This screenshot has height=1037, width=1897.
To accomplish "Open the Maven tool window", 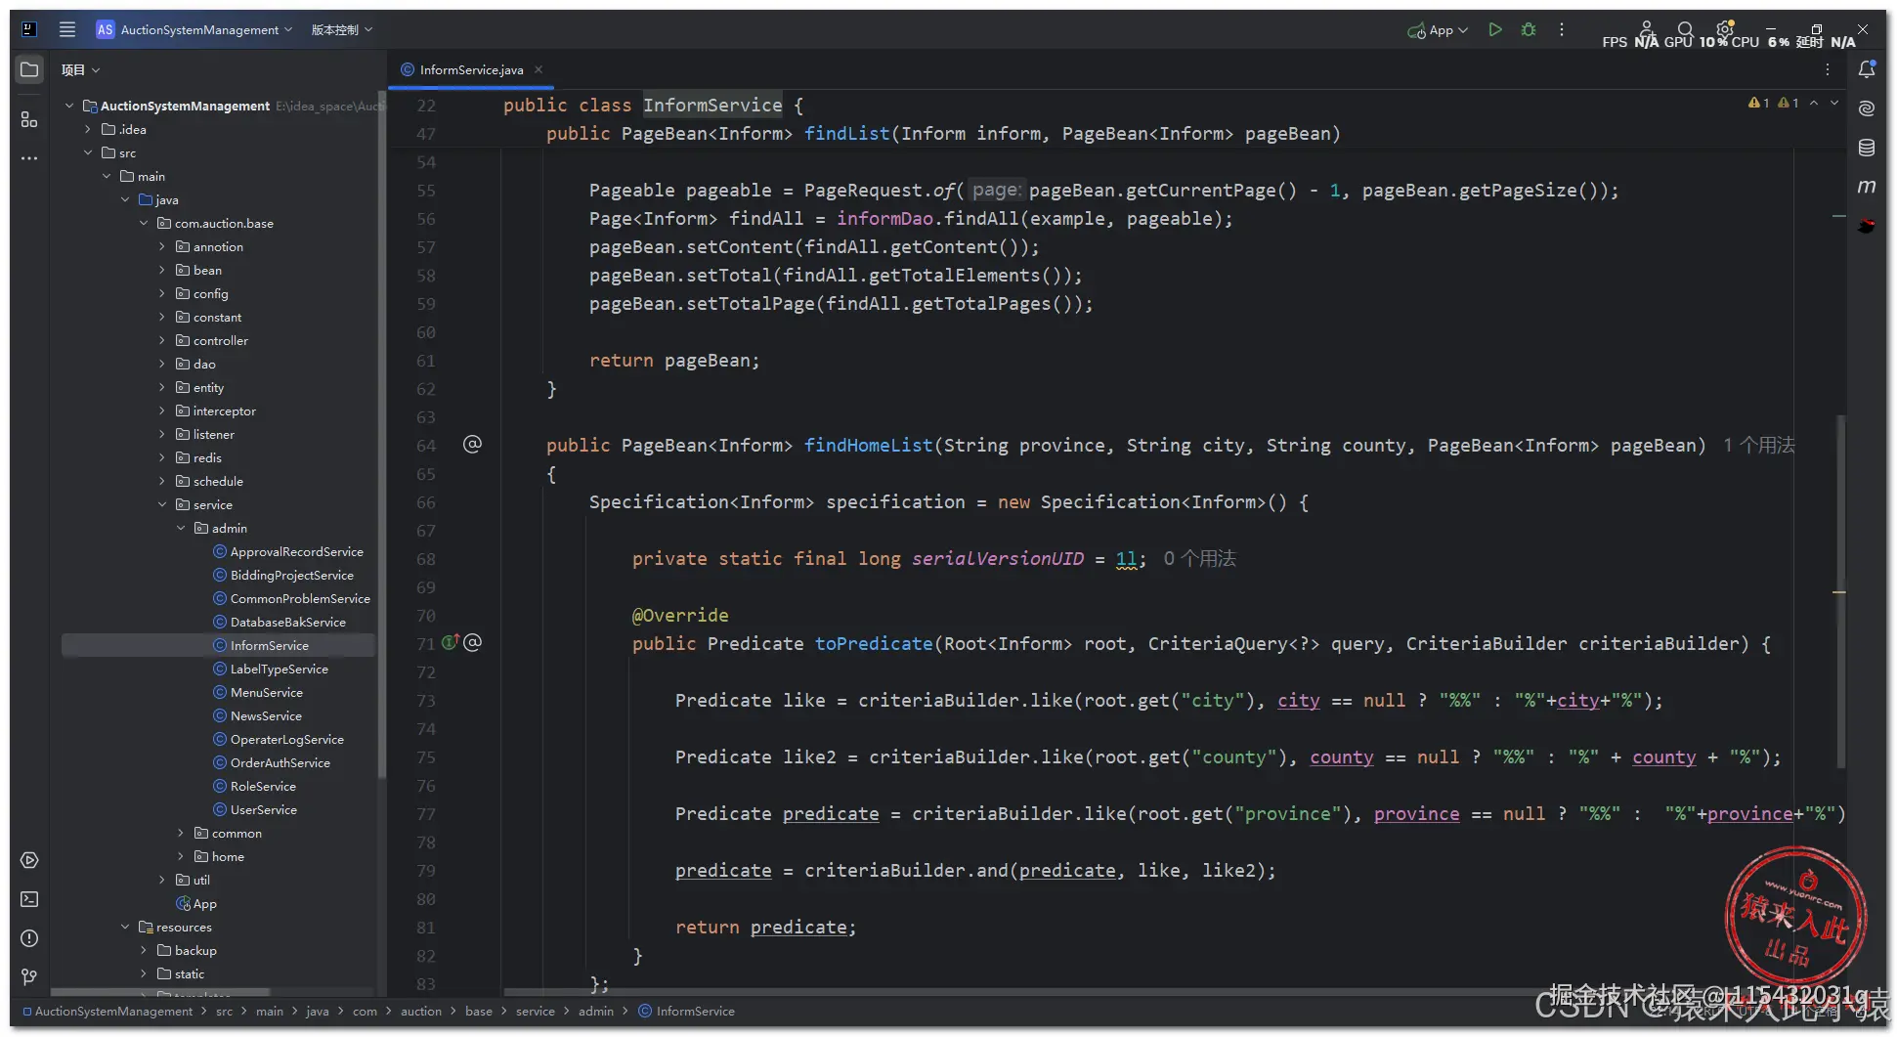I will [1867, 187].
